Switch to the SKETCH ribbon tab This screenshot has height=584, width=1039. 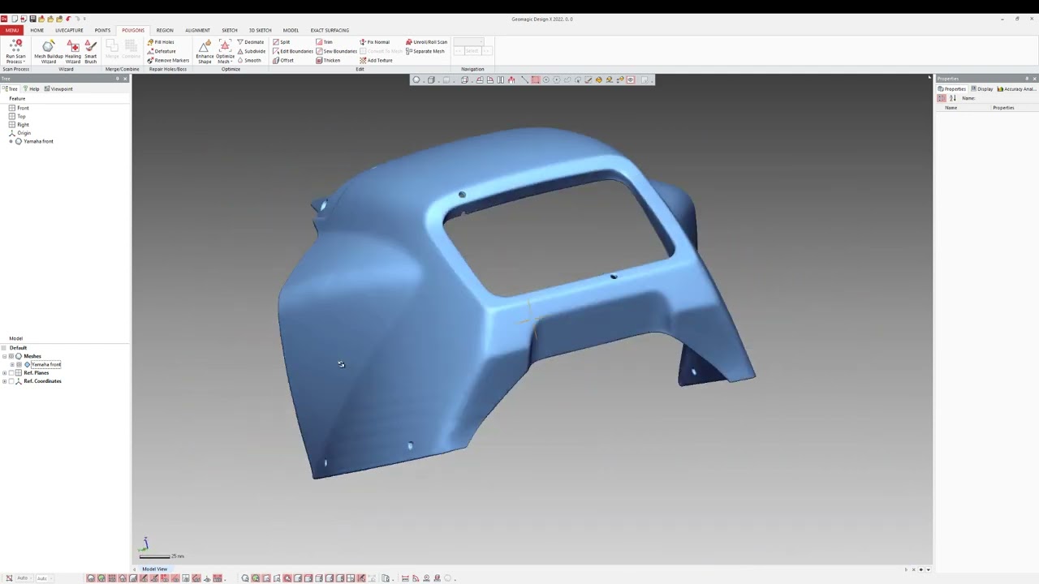pyautogui.click(x=230, y=30)
